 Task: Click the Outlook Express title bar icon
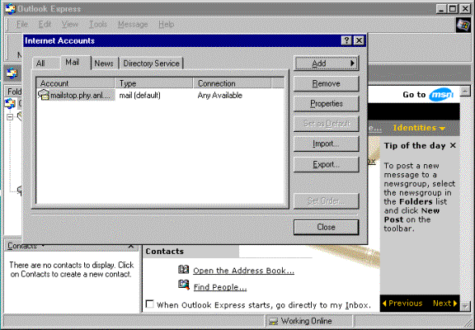tap(10, 8)
